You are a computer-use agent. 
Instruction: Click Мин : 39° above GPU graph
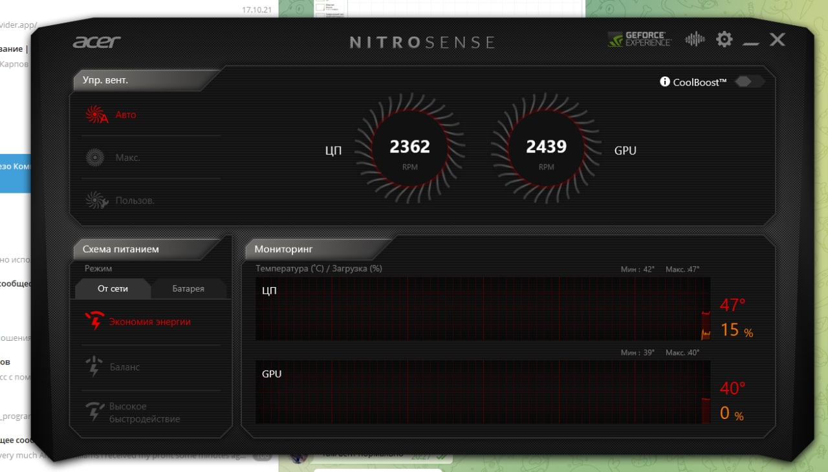(637, 352)
